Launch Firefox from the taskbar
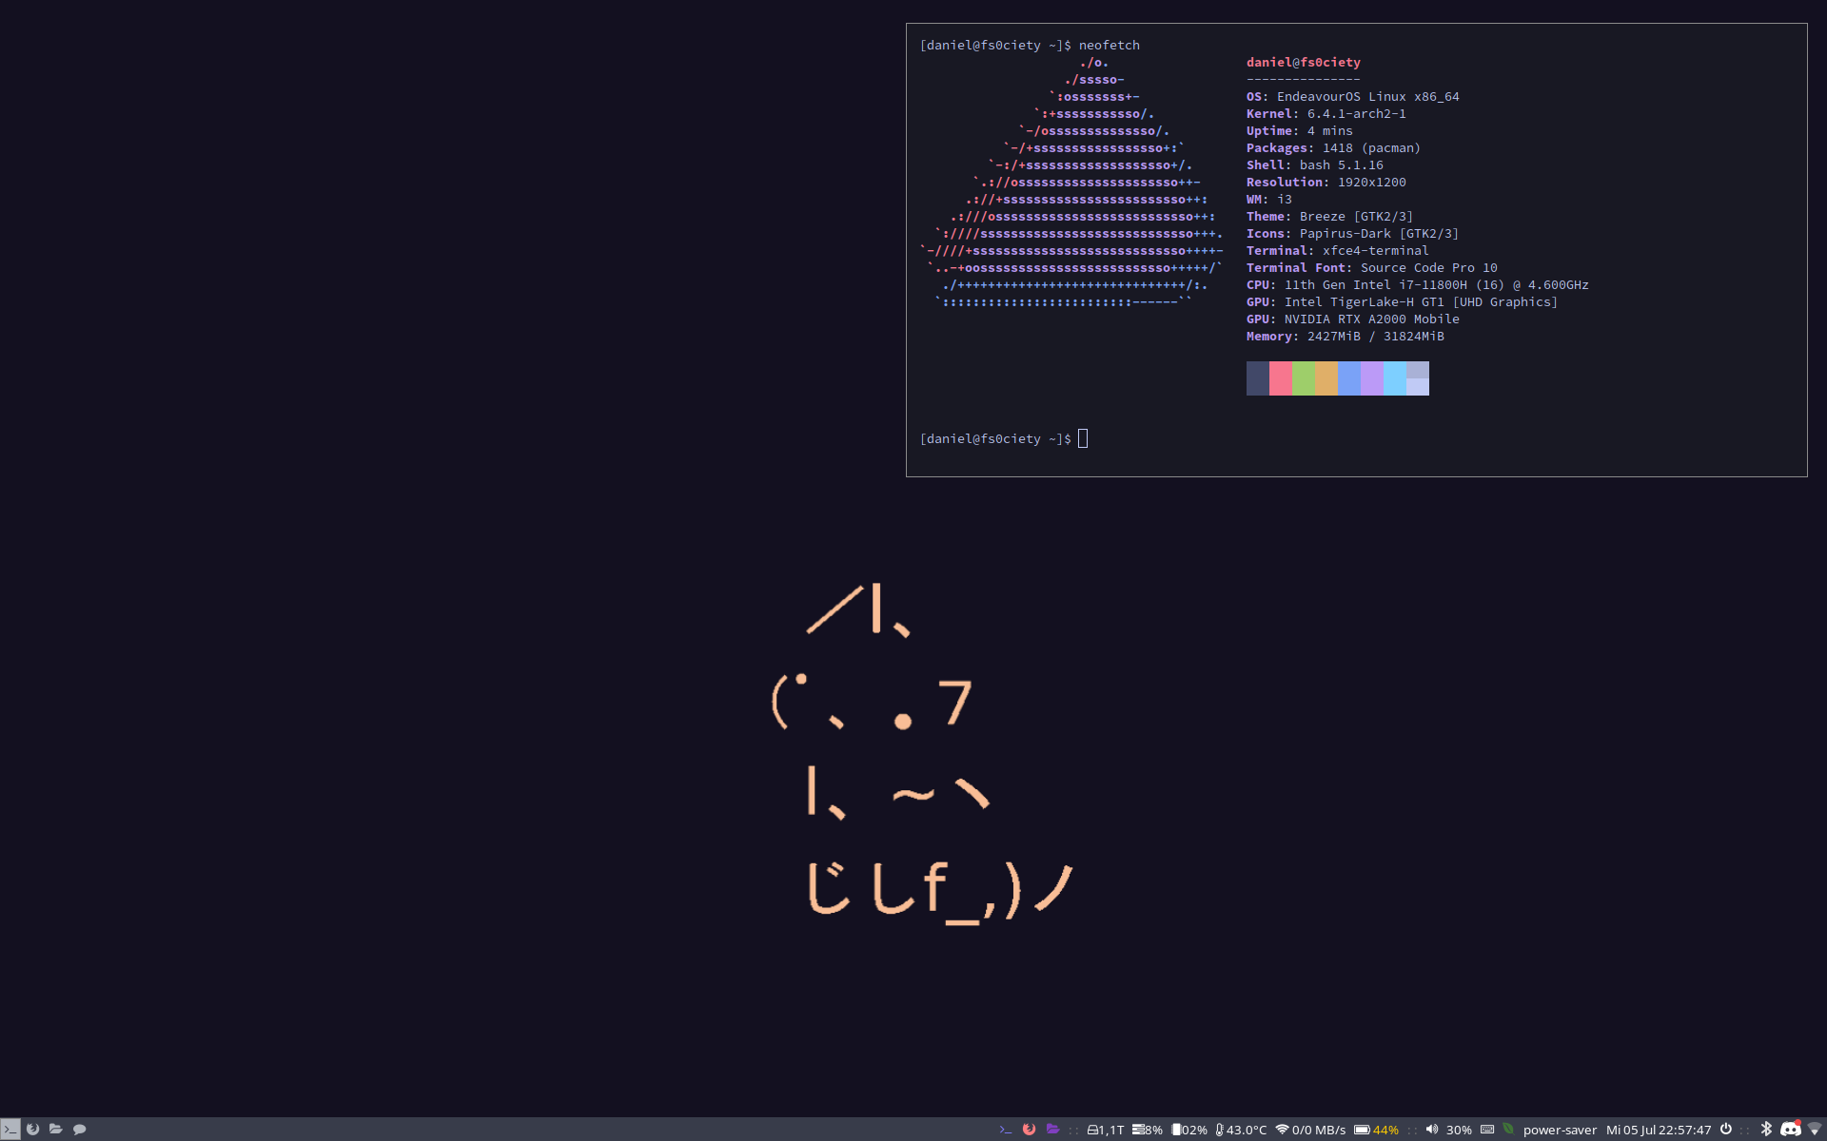1827x1141 pixels. point(33,1130)
